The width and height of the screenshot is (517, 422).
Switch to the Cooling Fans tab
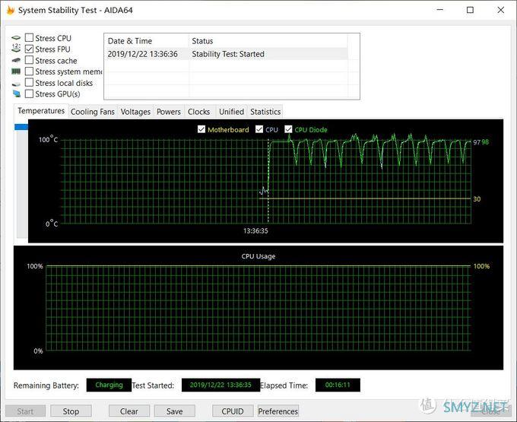pyautogui.click(x=93, y=112)
